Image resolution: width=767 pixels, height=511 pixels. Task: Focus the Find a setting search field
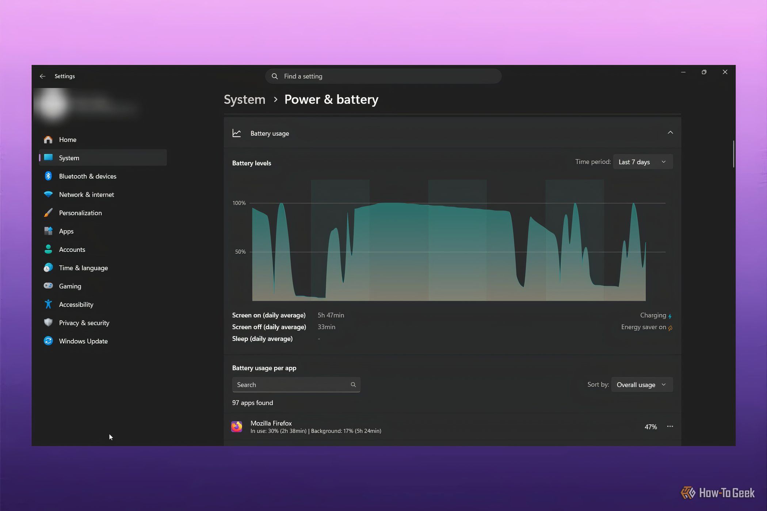tap(383, 76)
